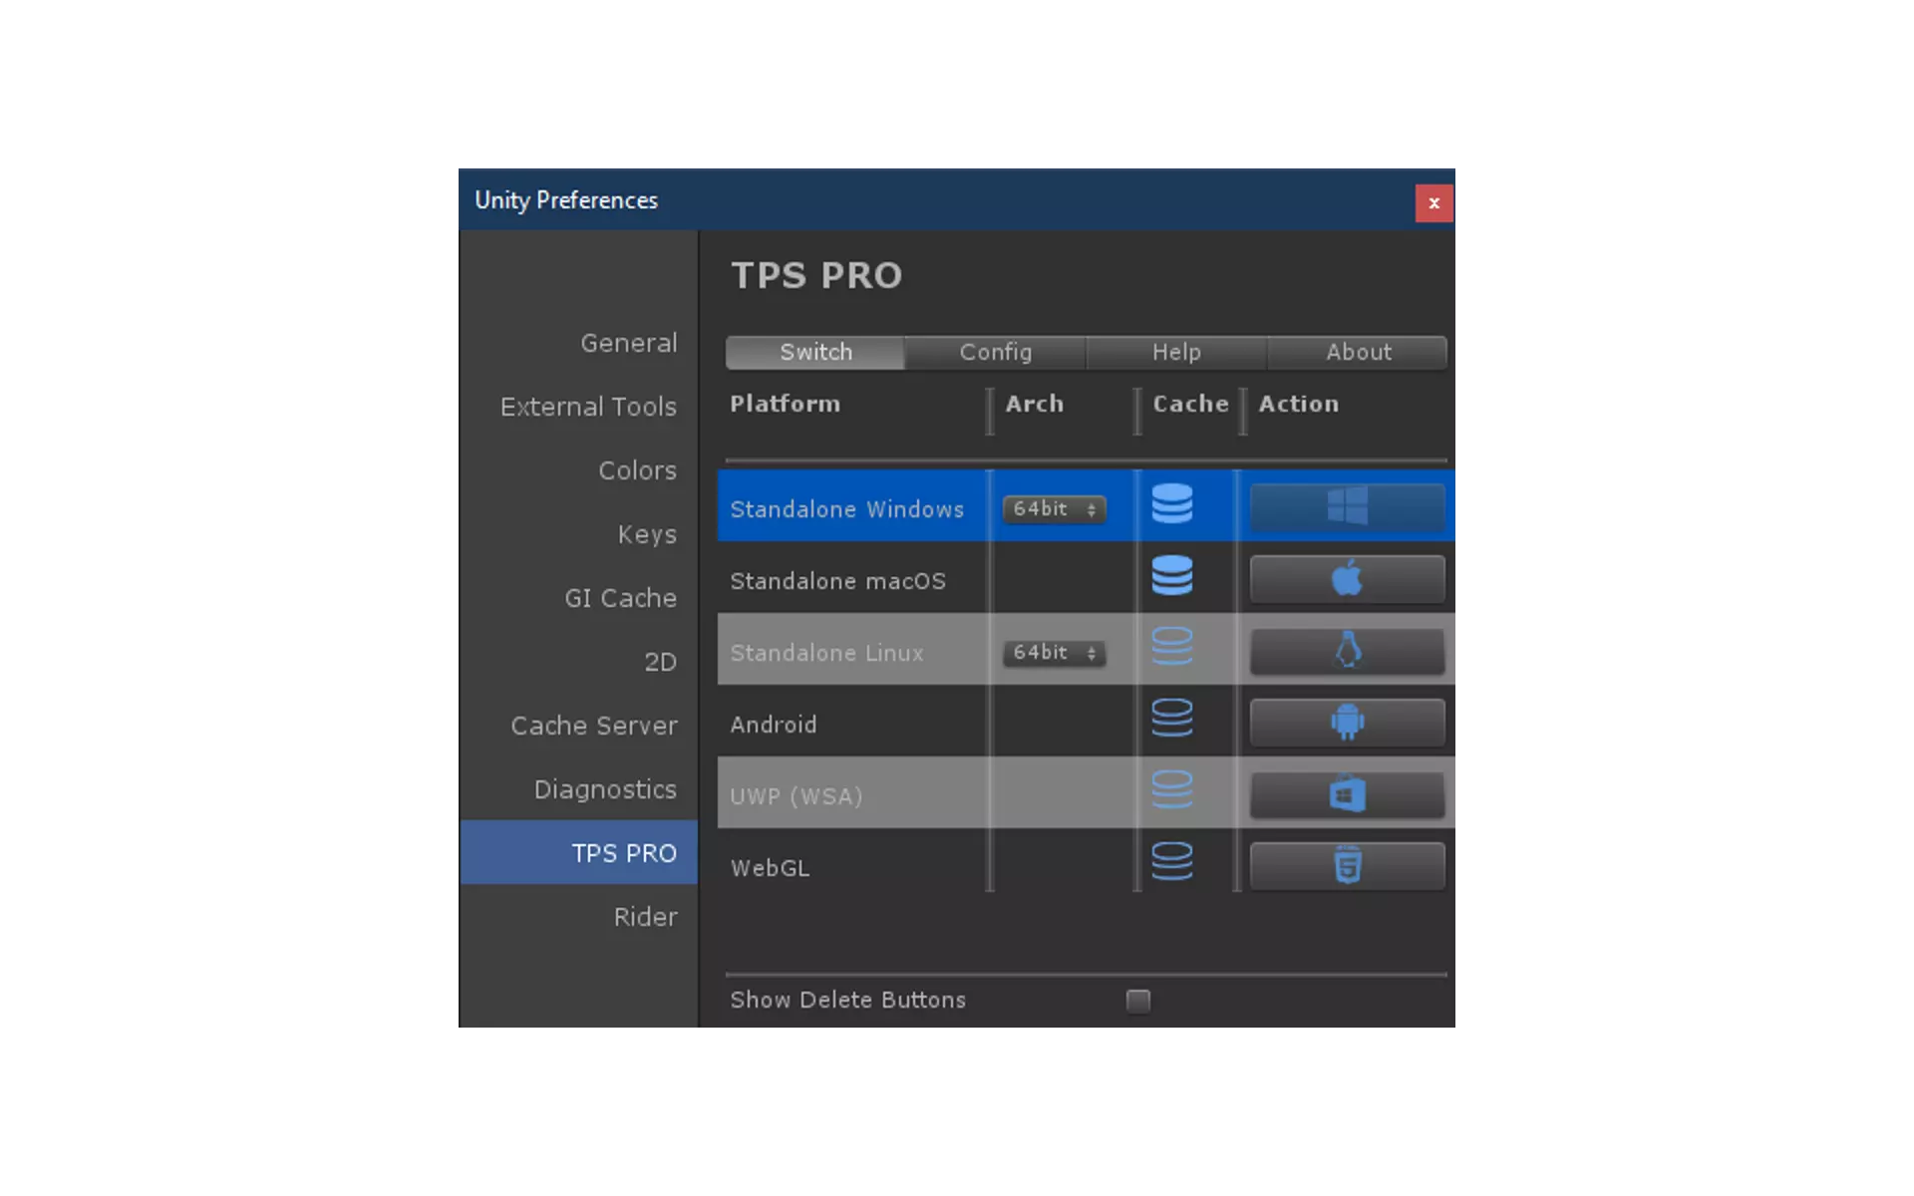Viewport: 1914px width, 1196px height.
Task: Click the Standalone Linux cache database icon
Action: pyautogui.click(x=1171, y=648)
